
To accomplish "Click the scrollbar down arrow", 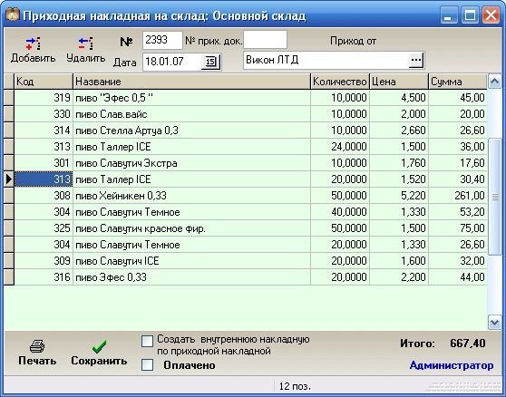I will pyautogui.click(x=495, y=322).
